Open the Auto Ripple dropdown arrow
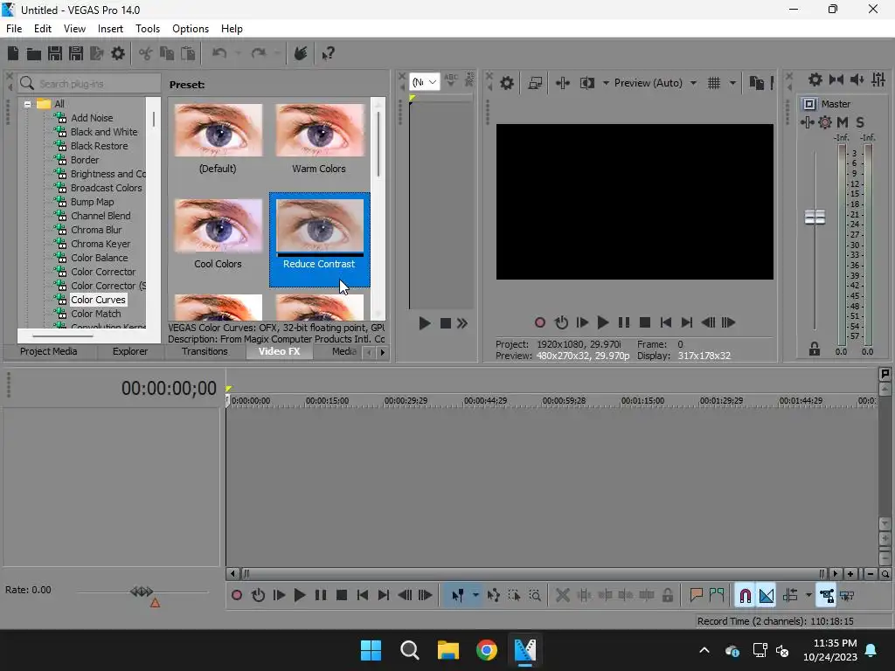The height and width of the screenshot is (671, 895). click(x=808, y=596)
